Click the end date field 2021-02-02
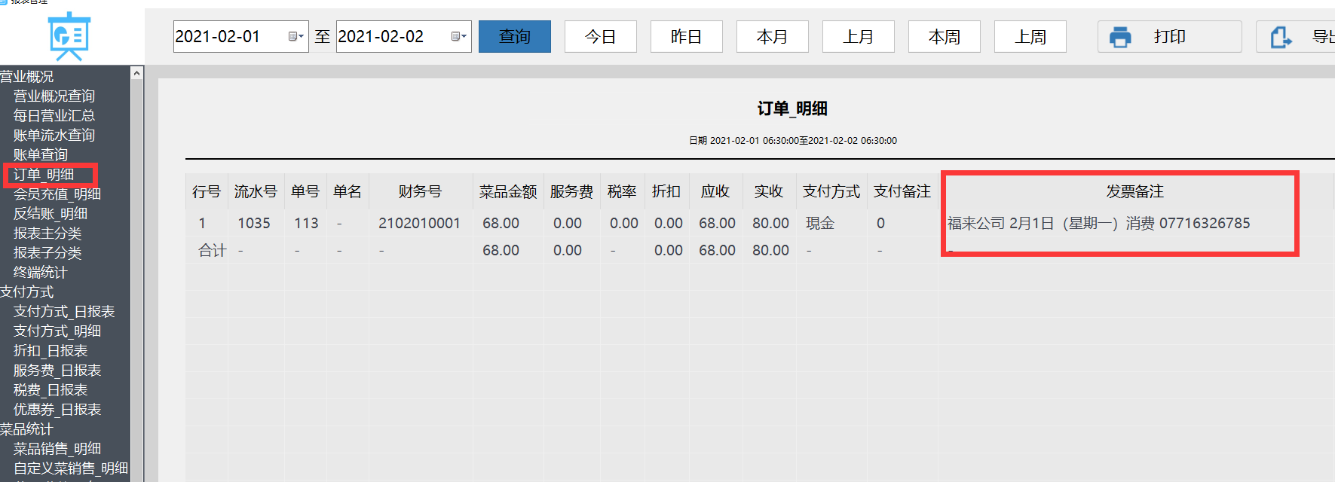Image resolution: width=1335 pixels, height=482 pixels. [403, 36]
